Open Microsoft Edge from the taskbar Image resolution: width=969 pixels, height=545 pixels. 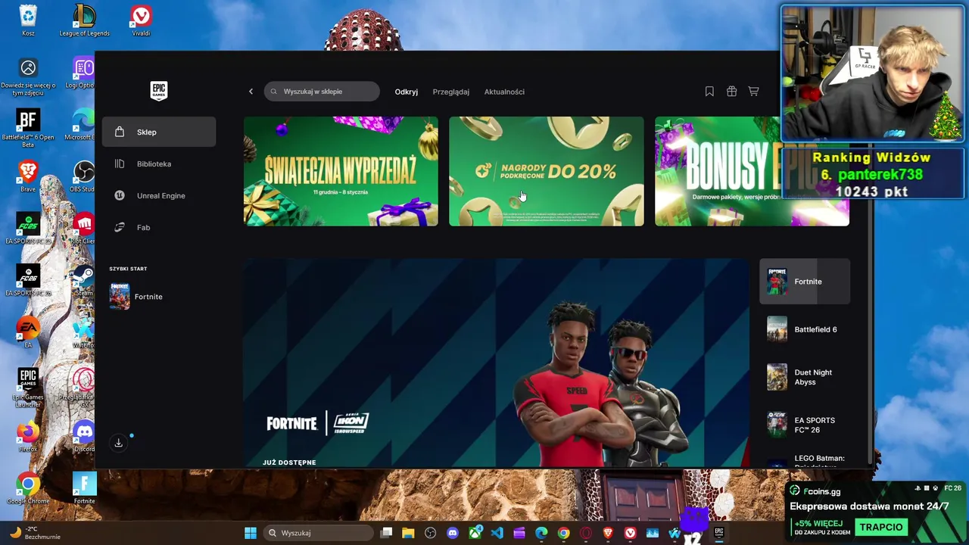coord(541,533)
